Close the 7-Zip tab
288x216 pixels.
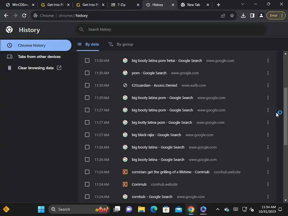pos(138,5)
